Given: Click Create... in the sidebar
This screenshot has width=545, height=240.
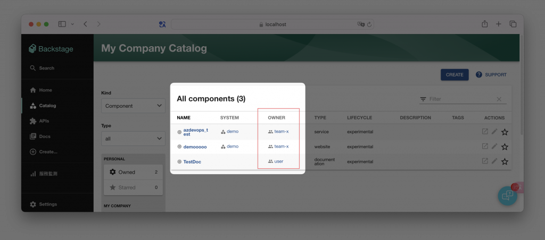Looking at the screenshot, I should [x=44, y=152].
